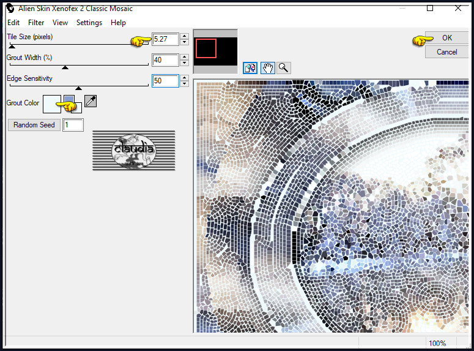Open the Settings menu
The height and width of the screenshot is (351, 474).
click(89, 23)
